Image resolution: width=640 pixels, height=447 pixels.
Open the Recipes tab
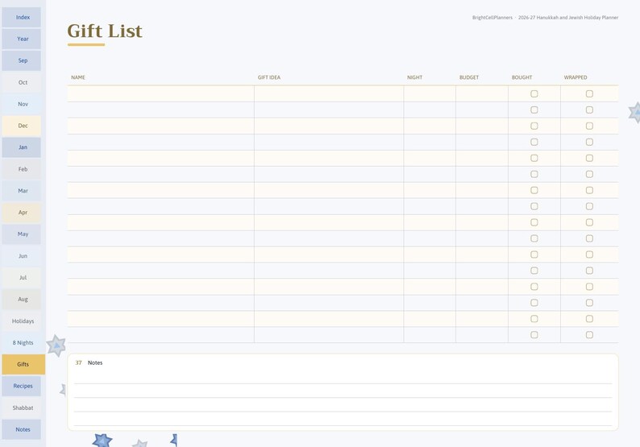tap(22, 386)
